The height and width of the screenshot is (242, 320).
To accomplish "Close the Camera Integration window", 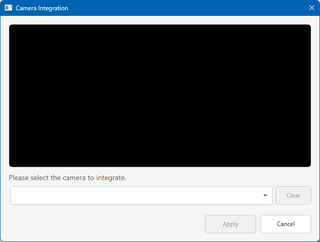I will coord(312,8).
